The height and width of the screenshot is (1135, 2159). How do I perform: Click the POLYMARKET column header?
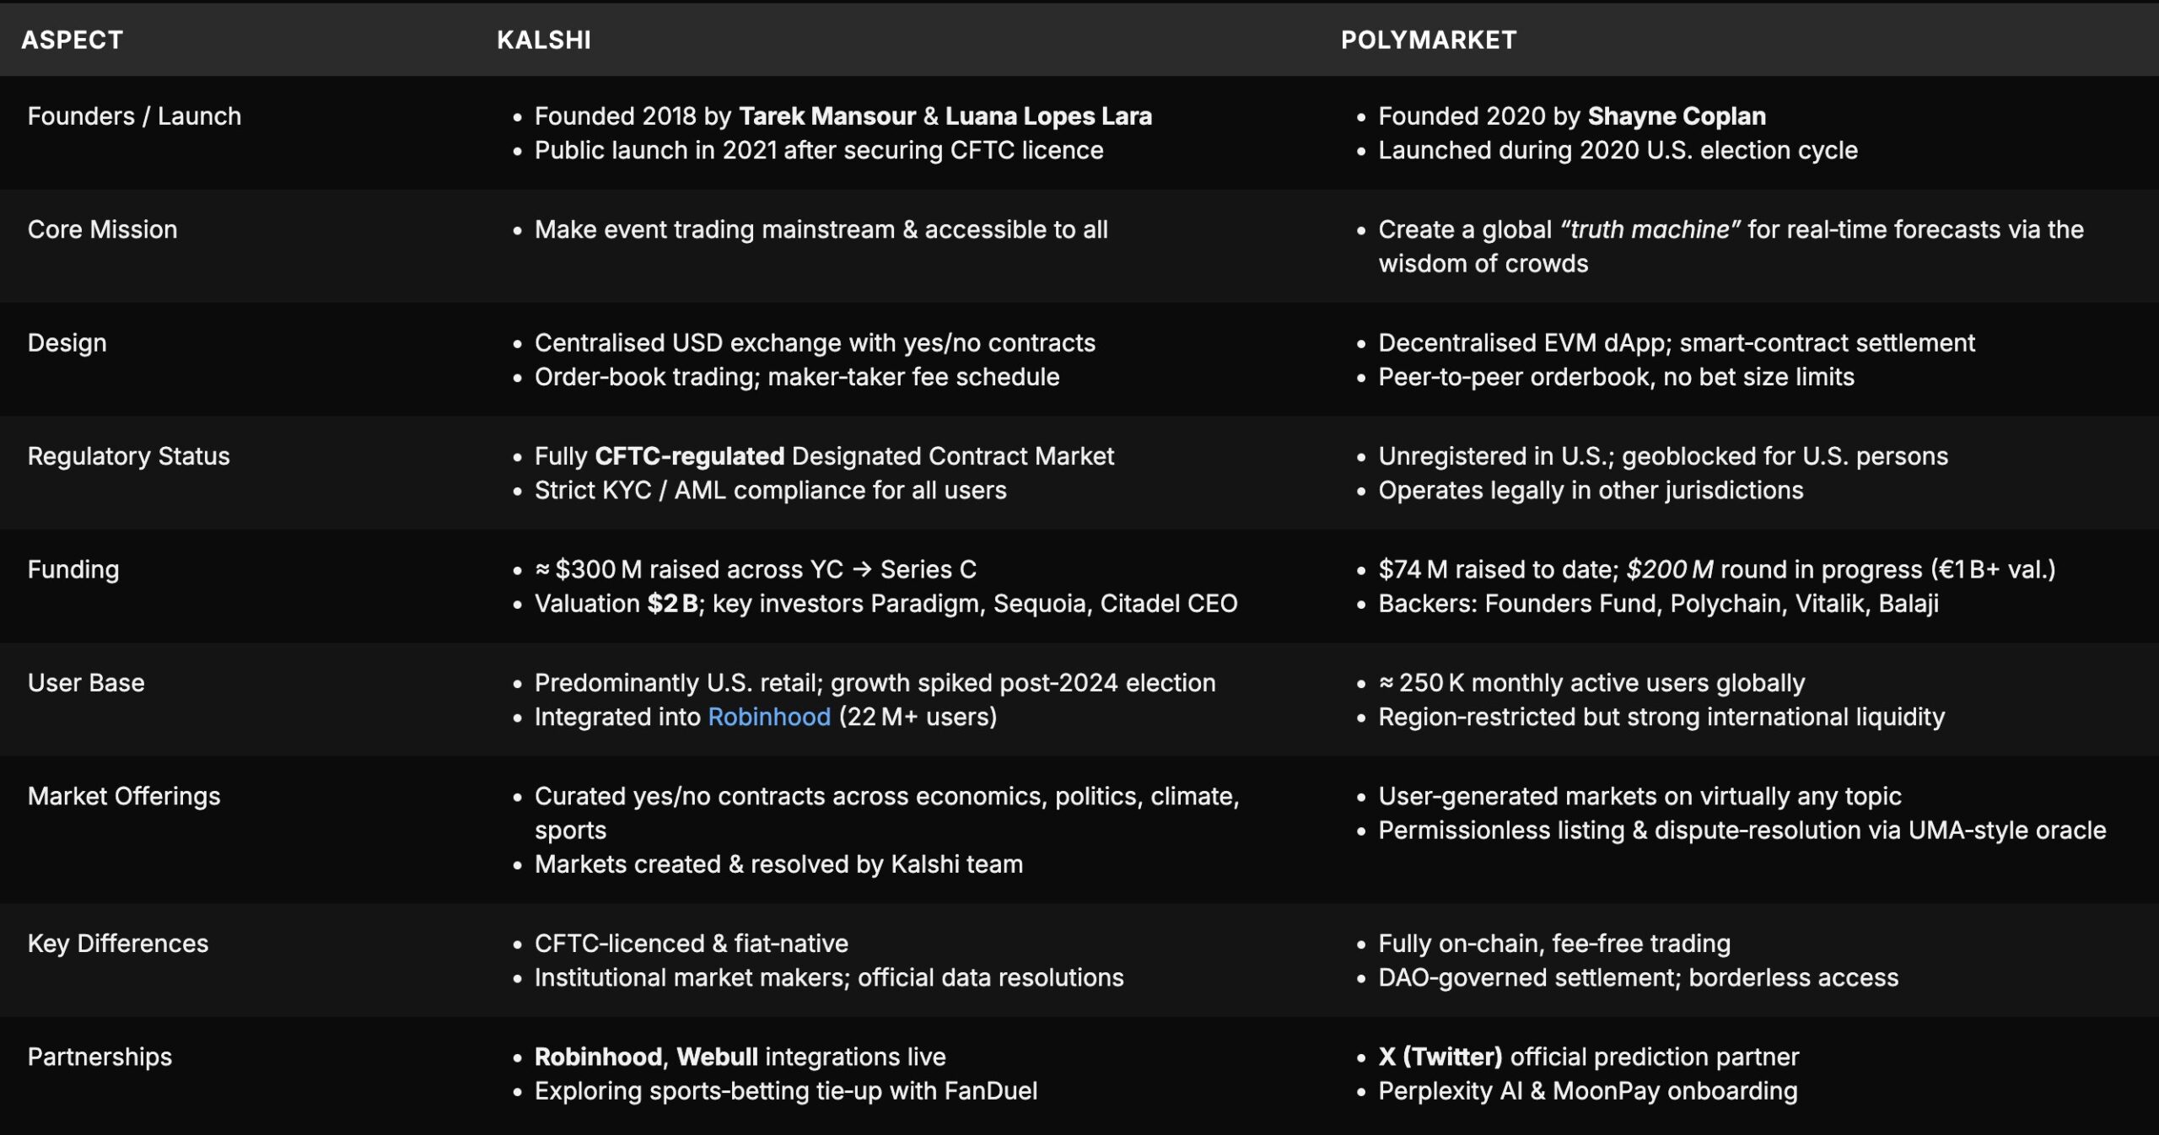pyautogui.click(x=1429, y=40)
